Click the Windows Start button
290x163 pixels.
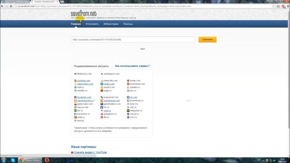point(4,160)
